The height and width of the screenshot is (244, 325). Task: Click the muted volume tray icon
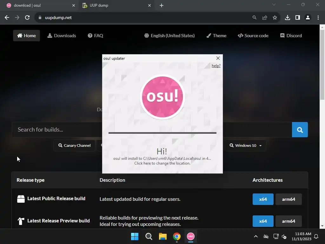click(x=284, y=236)
